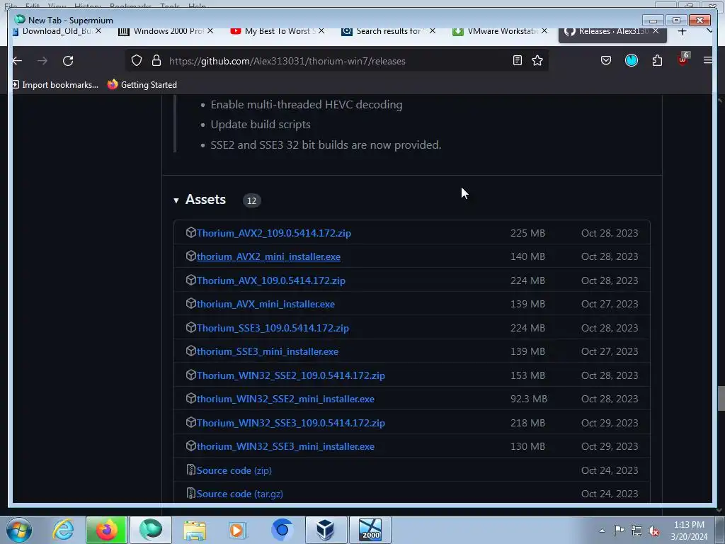Screen dimensions: 725x544
Task: Download Thorium_SSE3_109.0.5414.172.zip
Action: tap(273, 328)
